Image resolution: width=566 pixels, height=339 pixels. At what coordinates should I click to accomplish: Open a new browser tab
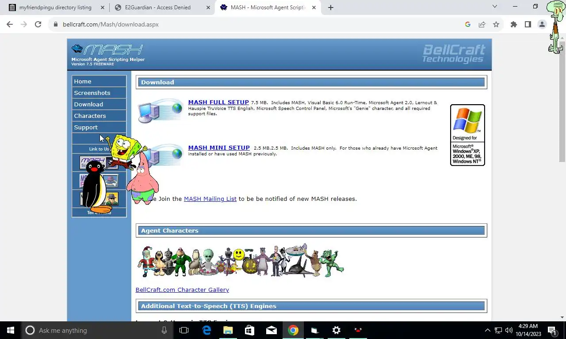coord(330,7)
